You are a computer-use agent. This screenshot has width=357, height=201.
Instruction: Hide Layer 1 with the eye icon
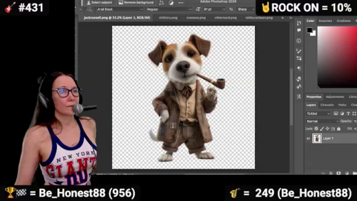[308, 138]
